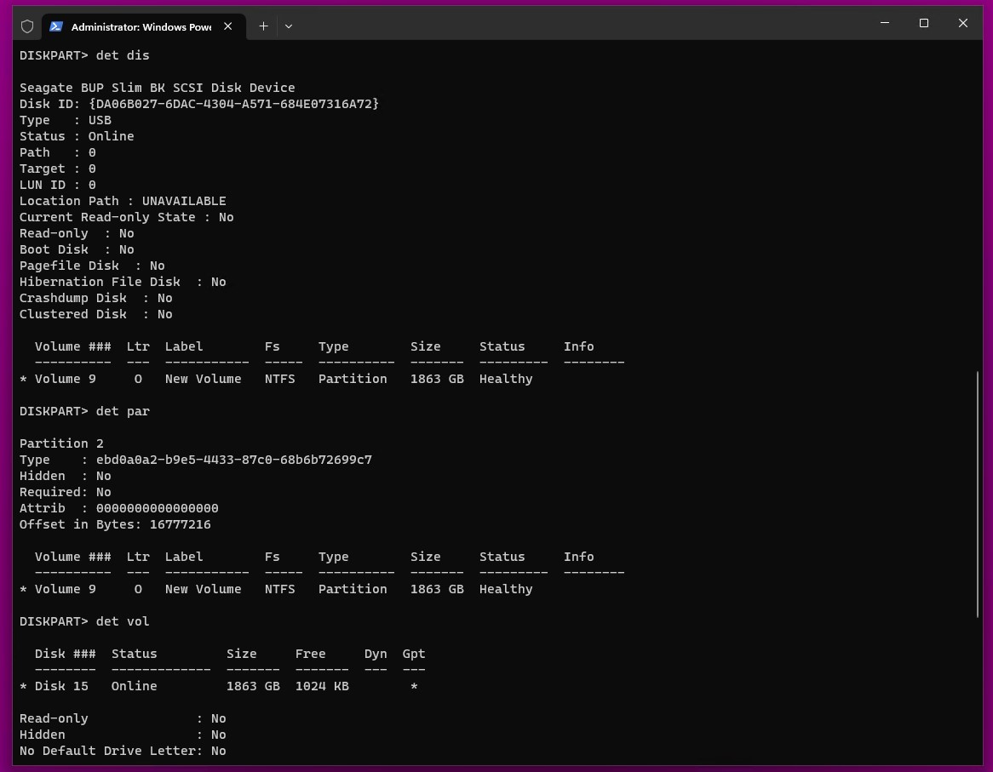Click the "det par" command line
This screenshot has width=993, height=772.
tap(123, 411)
